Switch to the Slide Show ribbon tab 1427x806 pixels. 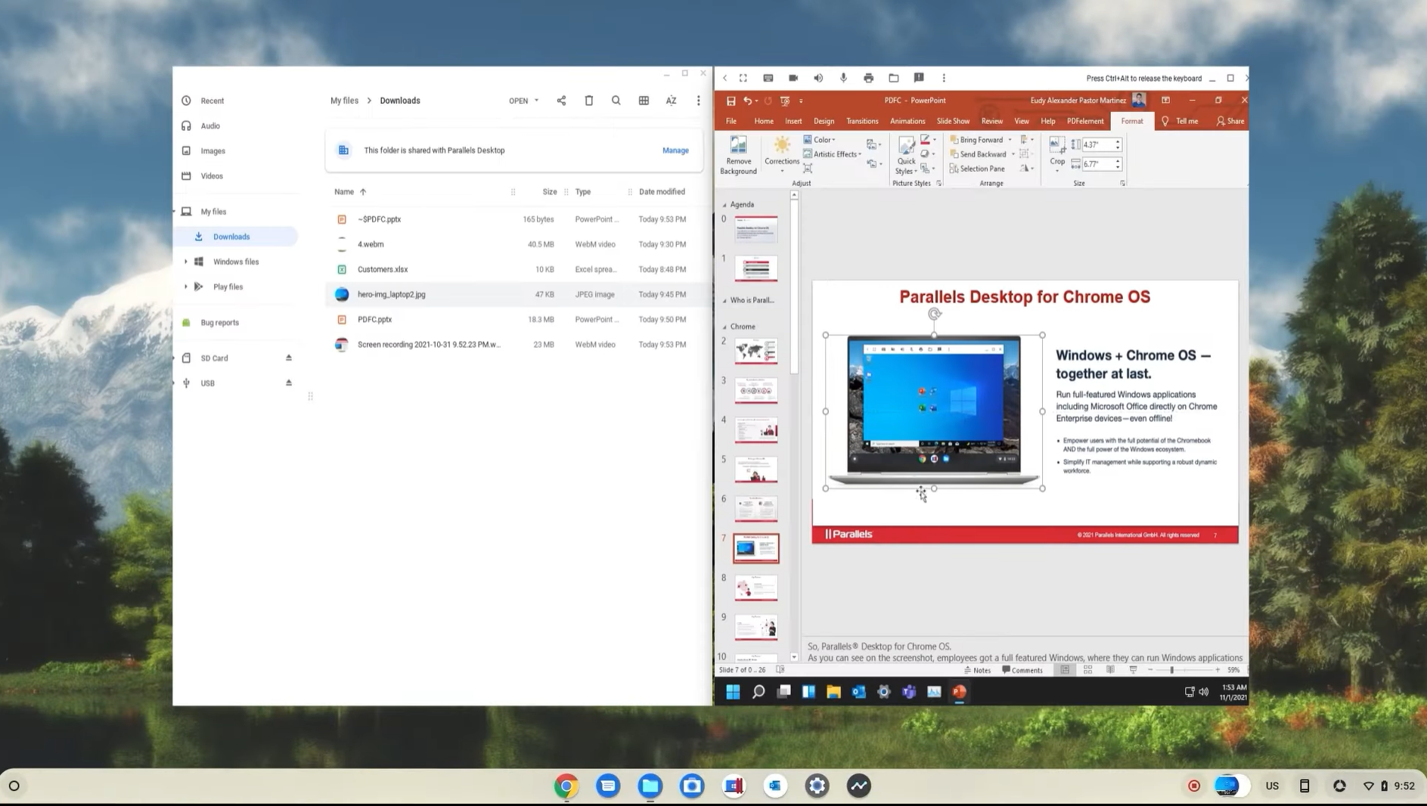pos(953,121)
